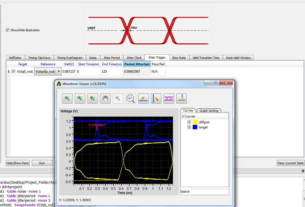The image size is (305, 207).
Task: Click the zoom X-axis tool
Action: pyautogui.click(x=67, y=98)
